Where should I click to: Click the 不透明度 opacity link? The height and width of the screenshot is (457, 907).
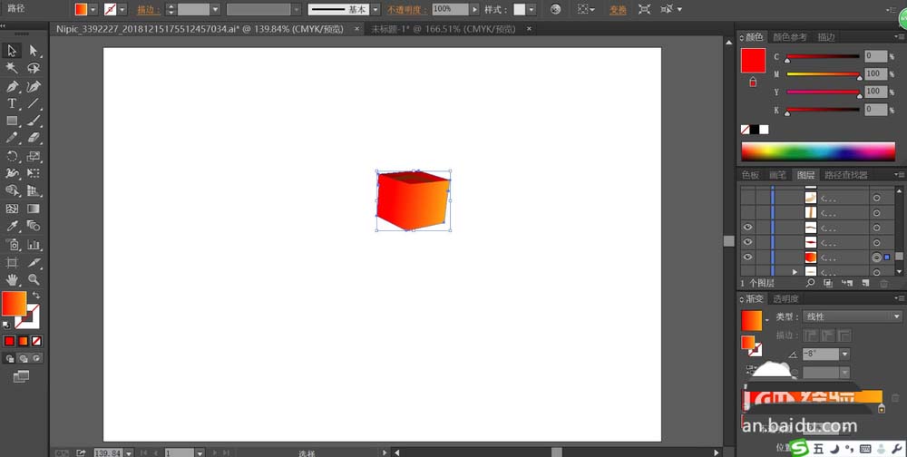pyautogui.click(x=407, y=10)
